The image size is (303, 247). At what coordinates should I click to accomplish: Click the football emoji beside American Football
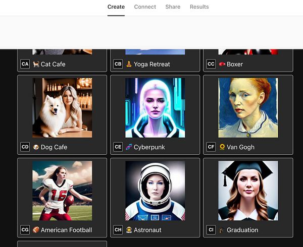(36, 230)
